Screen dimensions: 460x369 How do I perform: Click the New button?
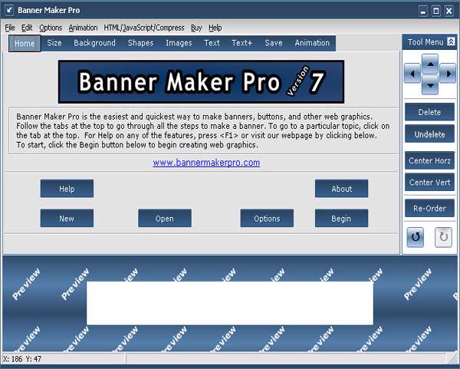tap(67, 218)
